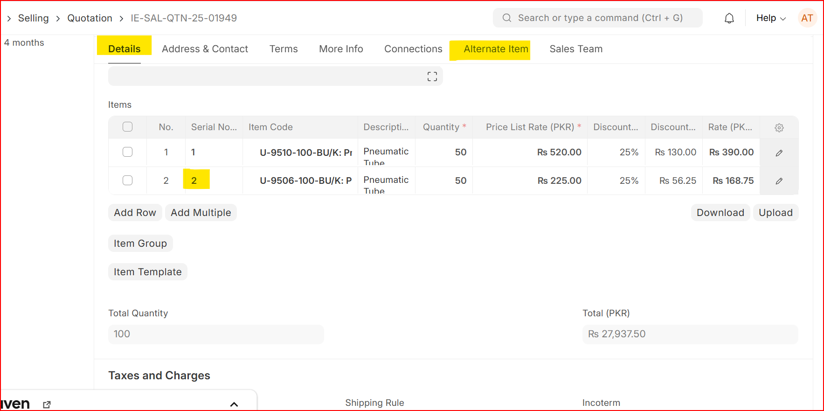The width and height of the screenshot is (824, 411).
Task: Expand the bottom panel chevron
Action: [x=234, y=404]
